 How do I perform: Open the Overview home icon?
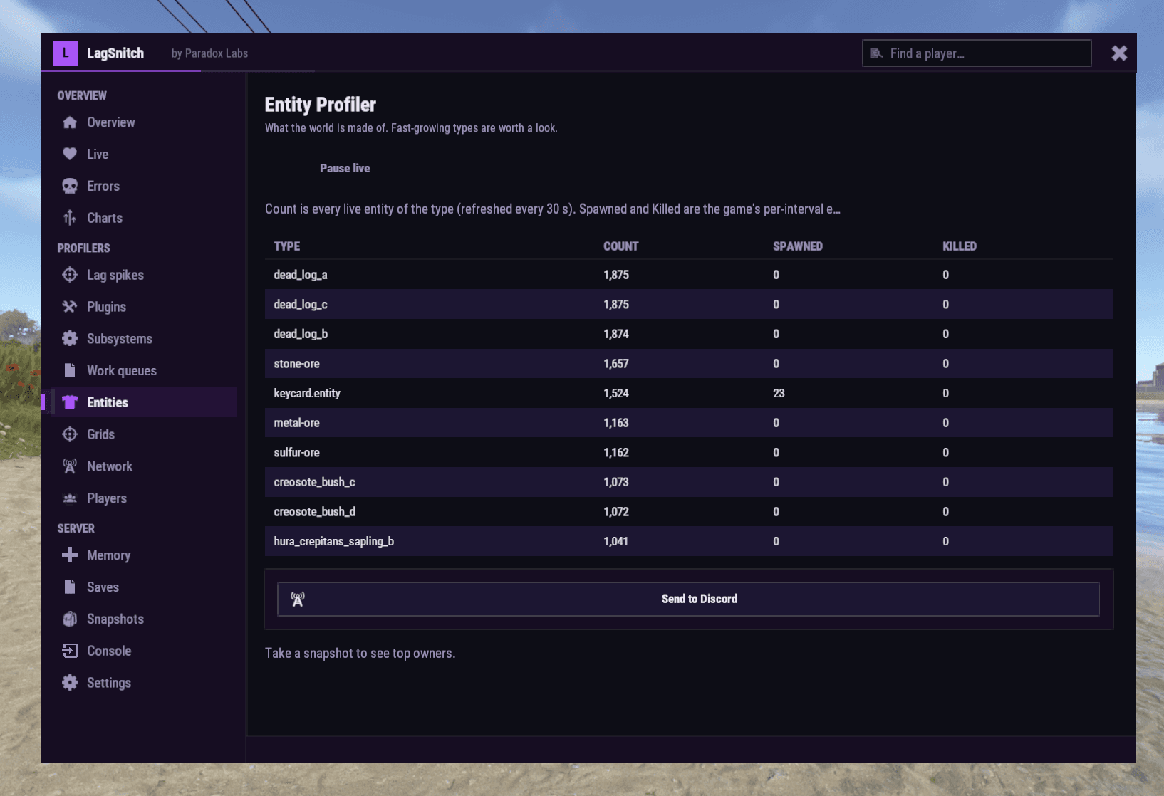[x=70, y=122]
